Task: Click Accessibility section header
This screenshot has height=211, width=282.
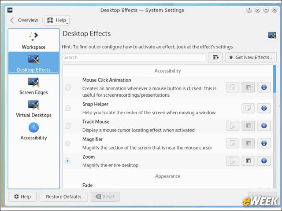Action: [x=167, y=71]
